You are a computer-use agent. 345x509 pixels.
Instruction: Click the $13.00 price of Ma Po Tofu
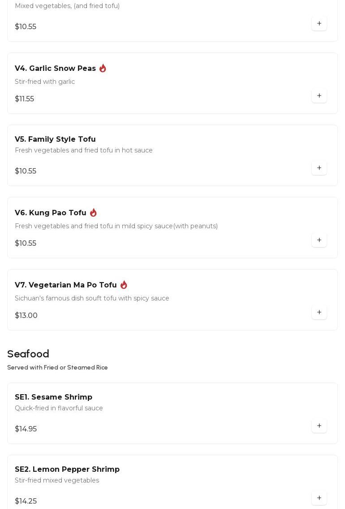tap(26, 316)
